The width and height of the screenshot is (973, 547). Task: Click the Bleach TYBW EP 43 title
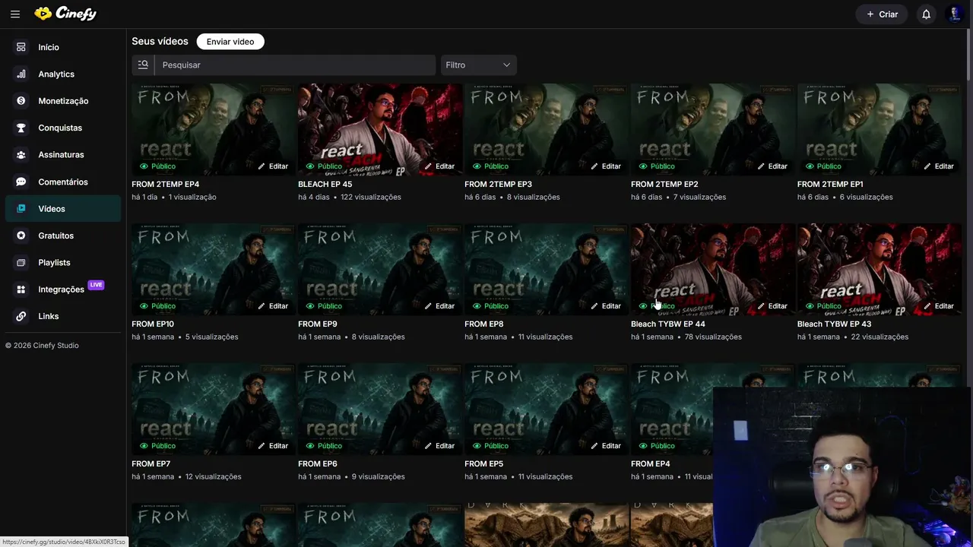(834, 324)
